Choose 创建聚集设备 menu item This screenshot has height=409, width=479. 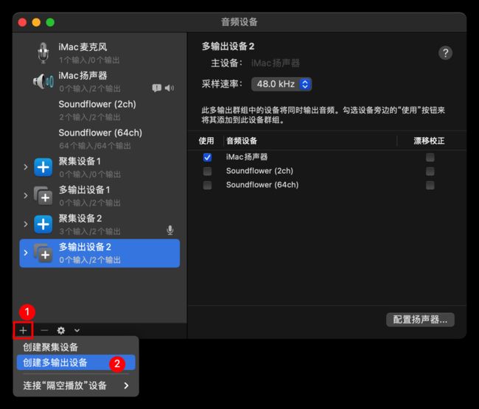pyautogui.click(x=76, y=347)
